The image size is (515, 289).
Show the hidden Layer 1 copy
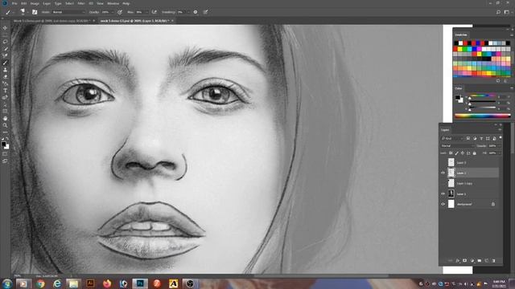click(443, 183)
